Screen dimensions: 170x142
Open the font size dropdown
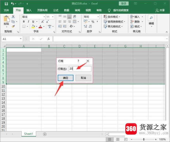coord(53,17)
